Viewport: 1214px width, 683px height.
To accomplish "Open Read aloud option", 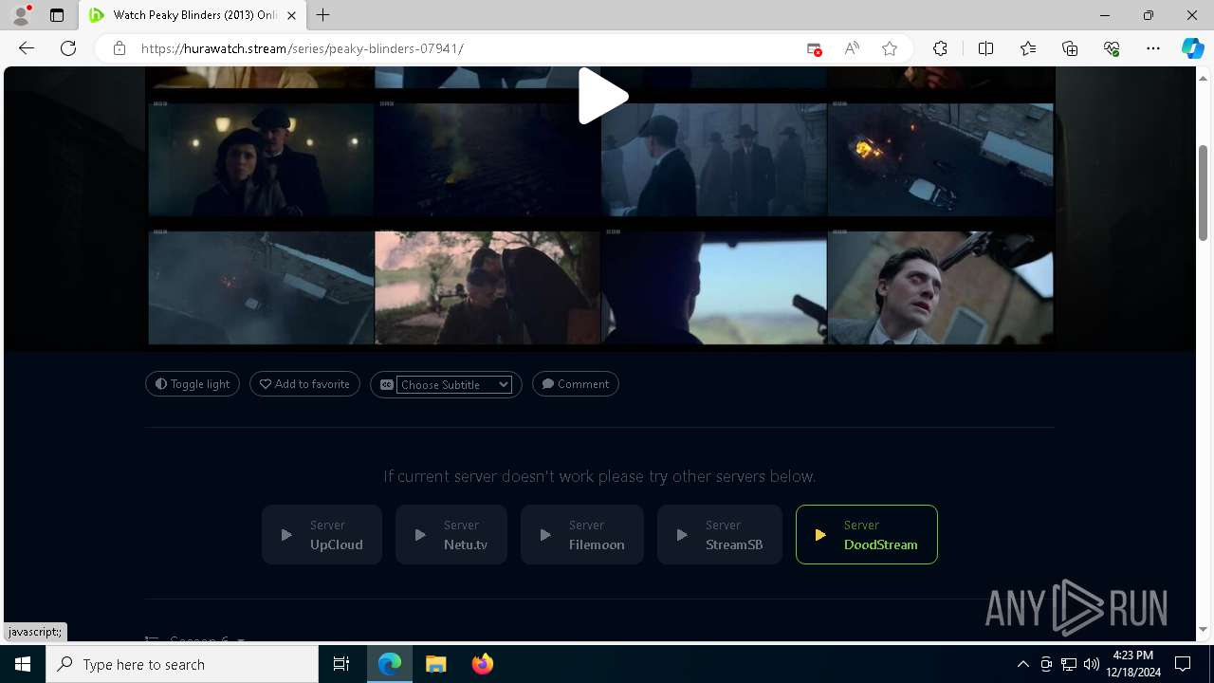I will click(852, 48).
